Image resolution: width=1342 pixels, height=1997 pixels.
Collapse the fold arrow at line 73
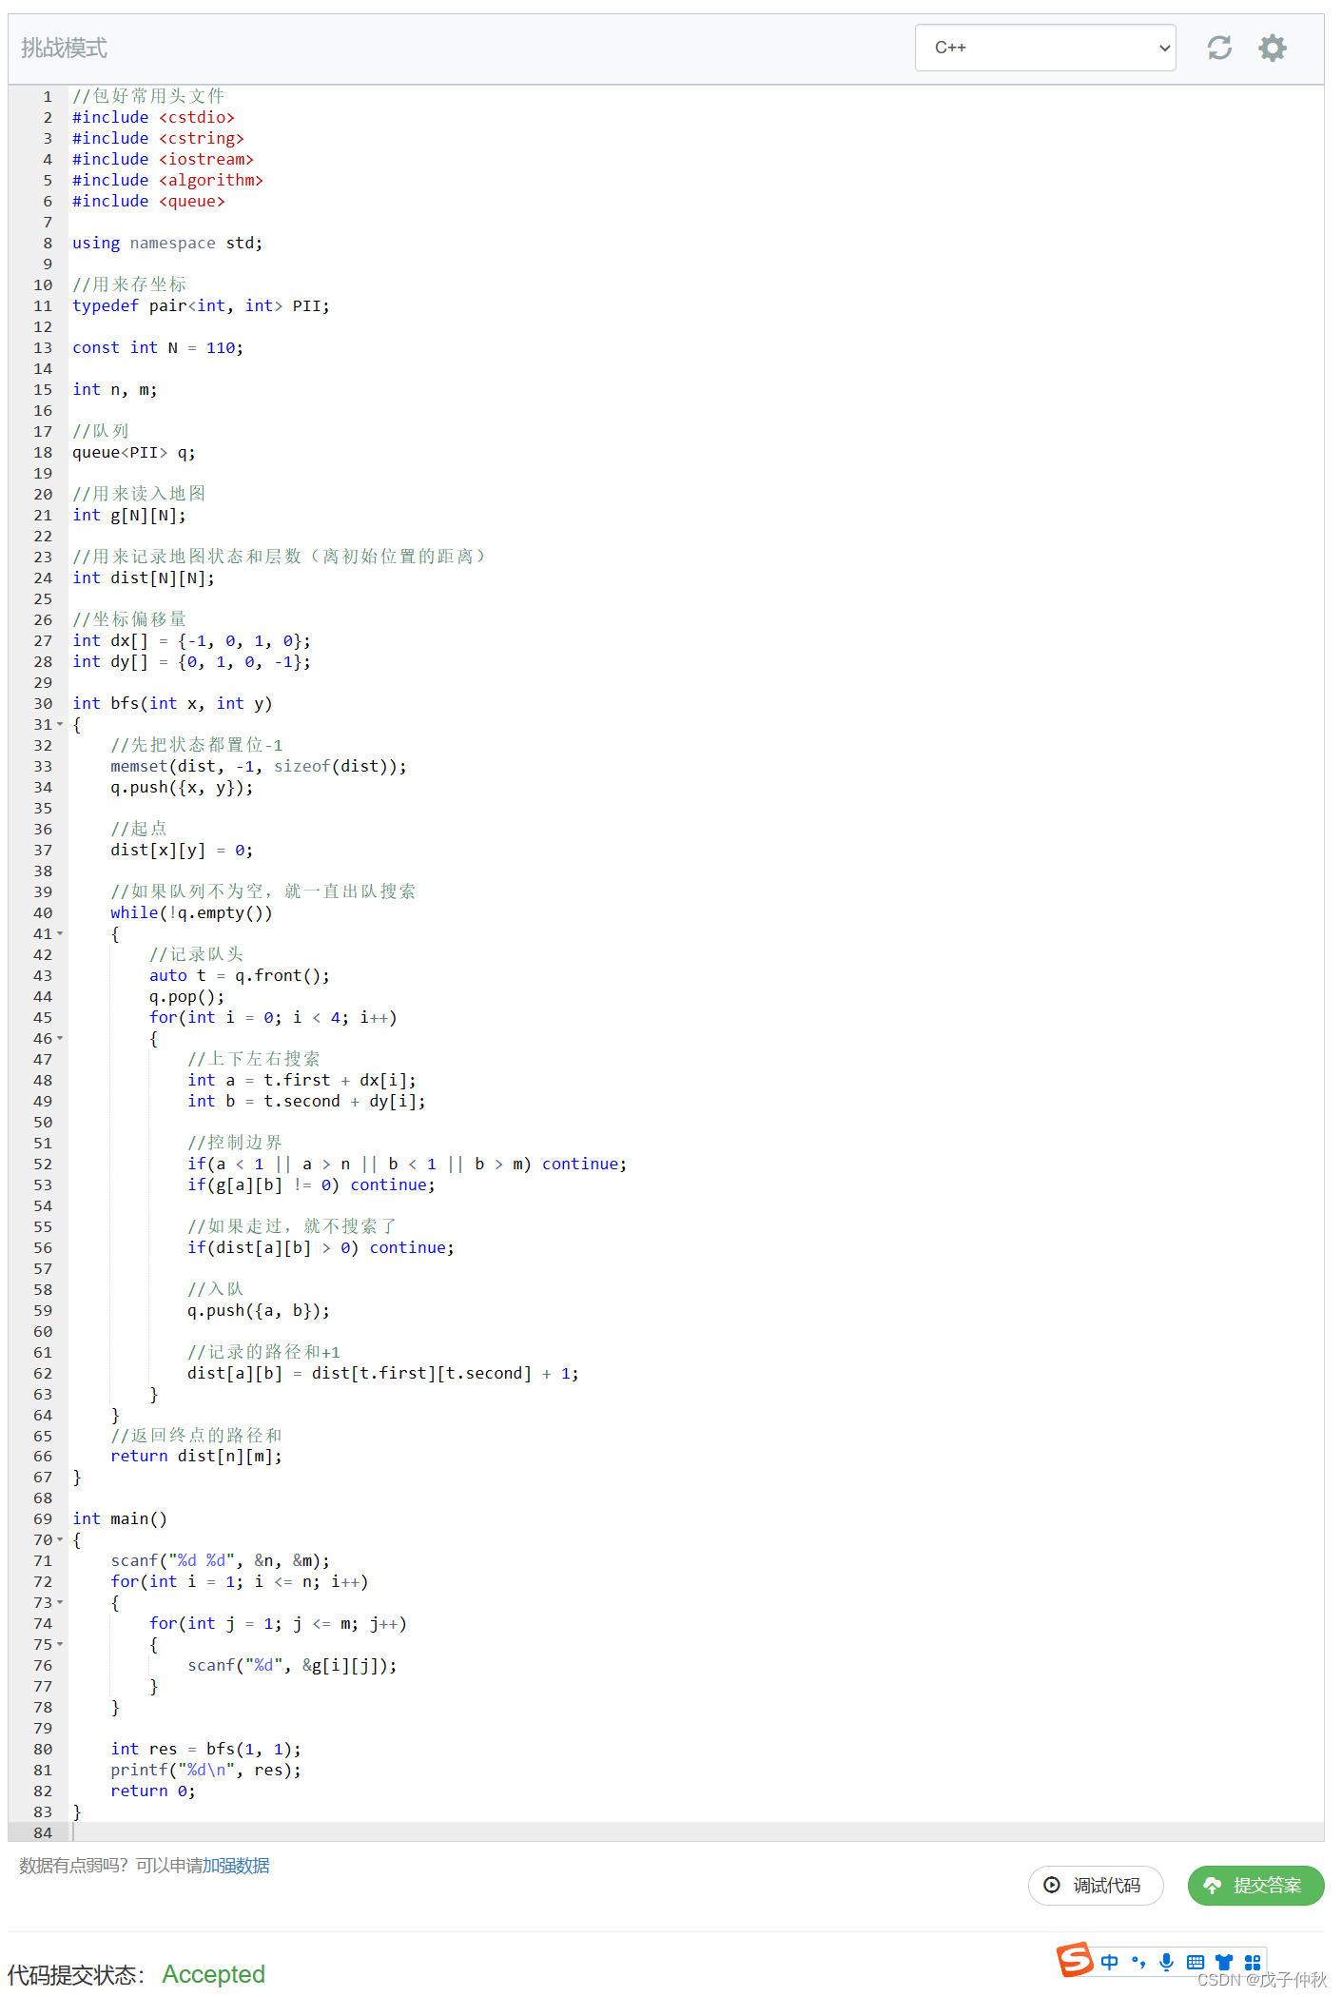point(60,1603)
